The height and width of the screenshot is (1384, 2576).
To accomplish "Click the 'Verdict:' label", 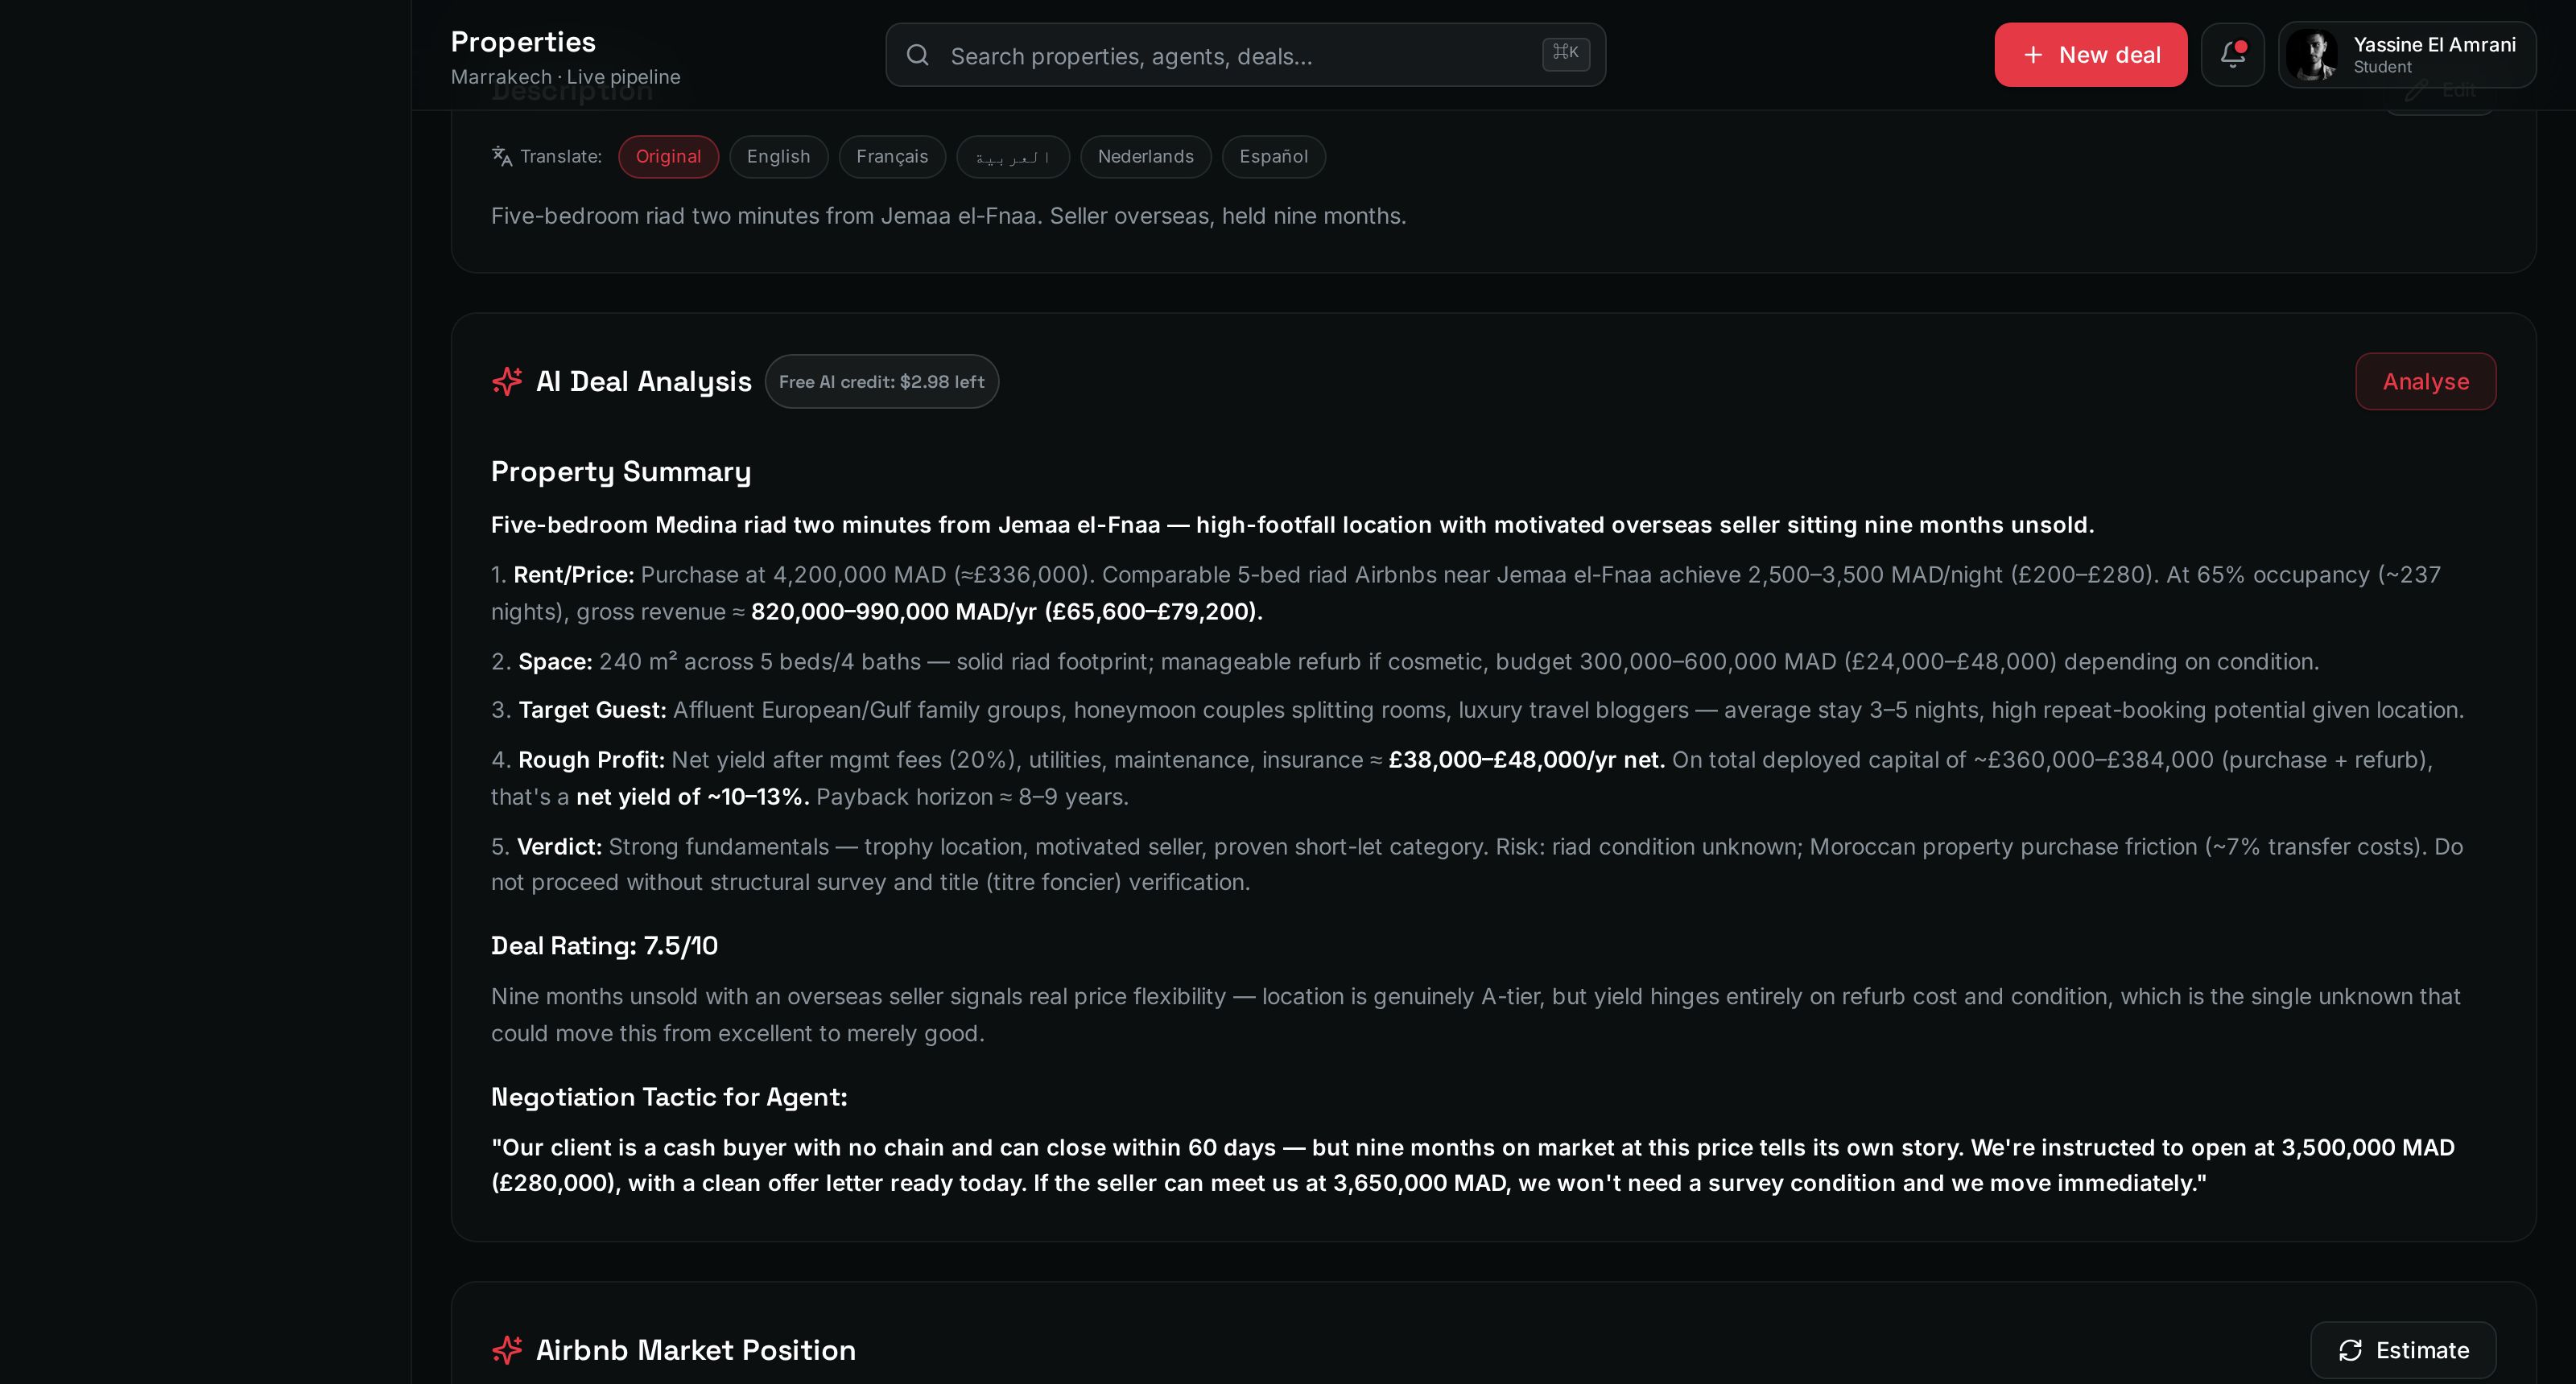I will pyautogui.click(x=559, y=846).
